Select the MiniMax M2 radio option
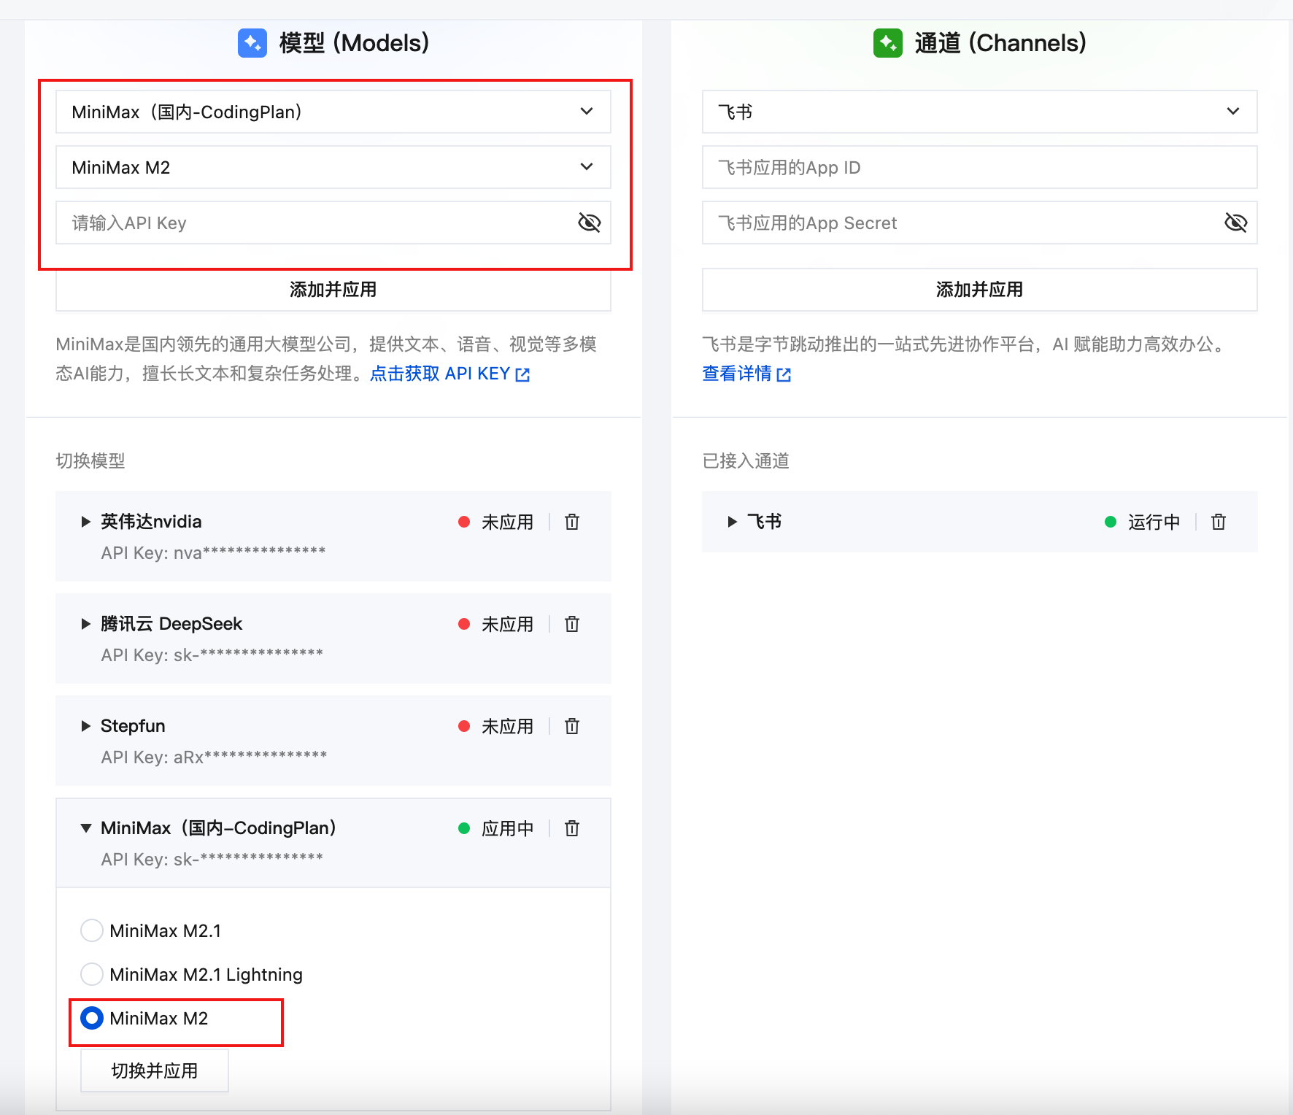Screen dimensions: 1293x1115 coord(92,1018)
